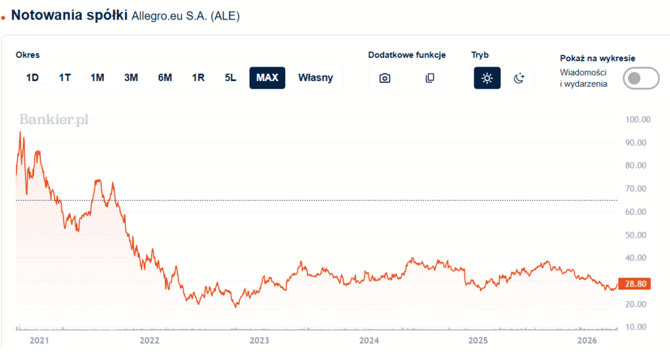Screen dimensions: 670x352
Task: Click the camera screenshot icon
Action: click(x=385, y=78)
